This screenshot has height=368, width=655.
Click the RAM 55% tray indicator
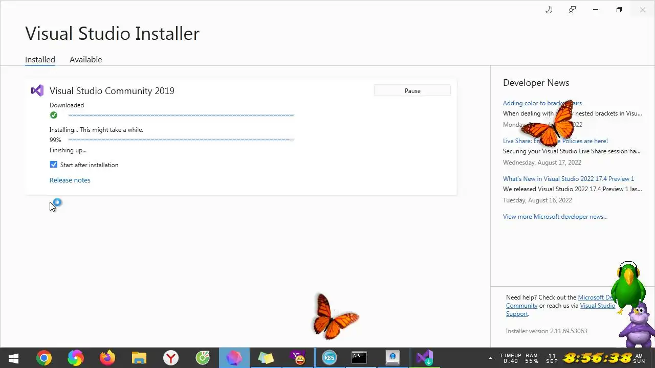(x=532, y=358)
